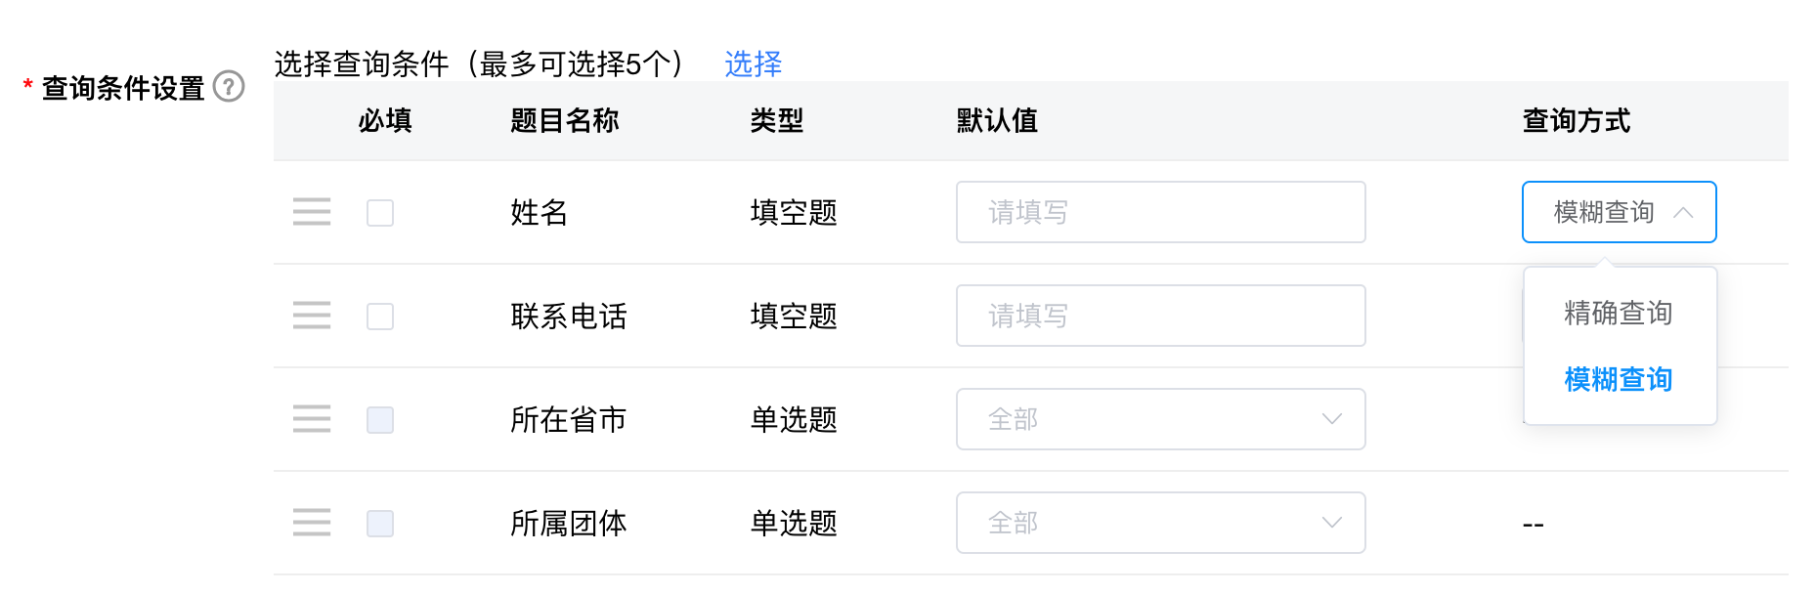Check the 必填 box for 姓名
1816x594 pixels.
[380, 213]
